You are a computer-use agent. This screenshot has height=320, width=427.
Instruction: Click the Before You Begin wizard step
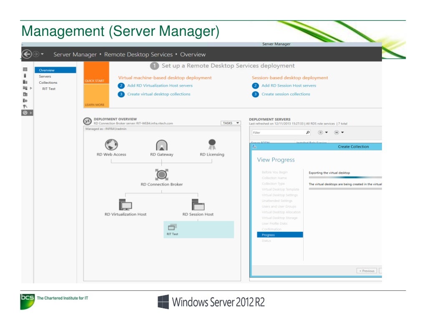click(274, 172)
